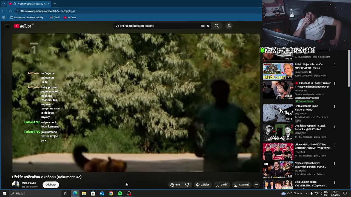Viewport: 351px width, 197px height.
Task: Open Google Chrome from the taskbar
Action: 111,193
